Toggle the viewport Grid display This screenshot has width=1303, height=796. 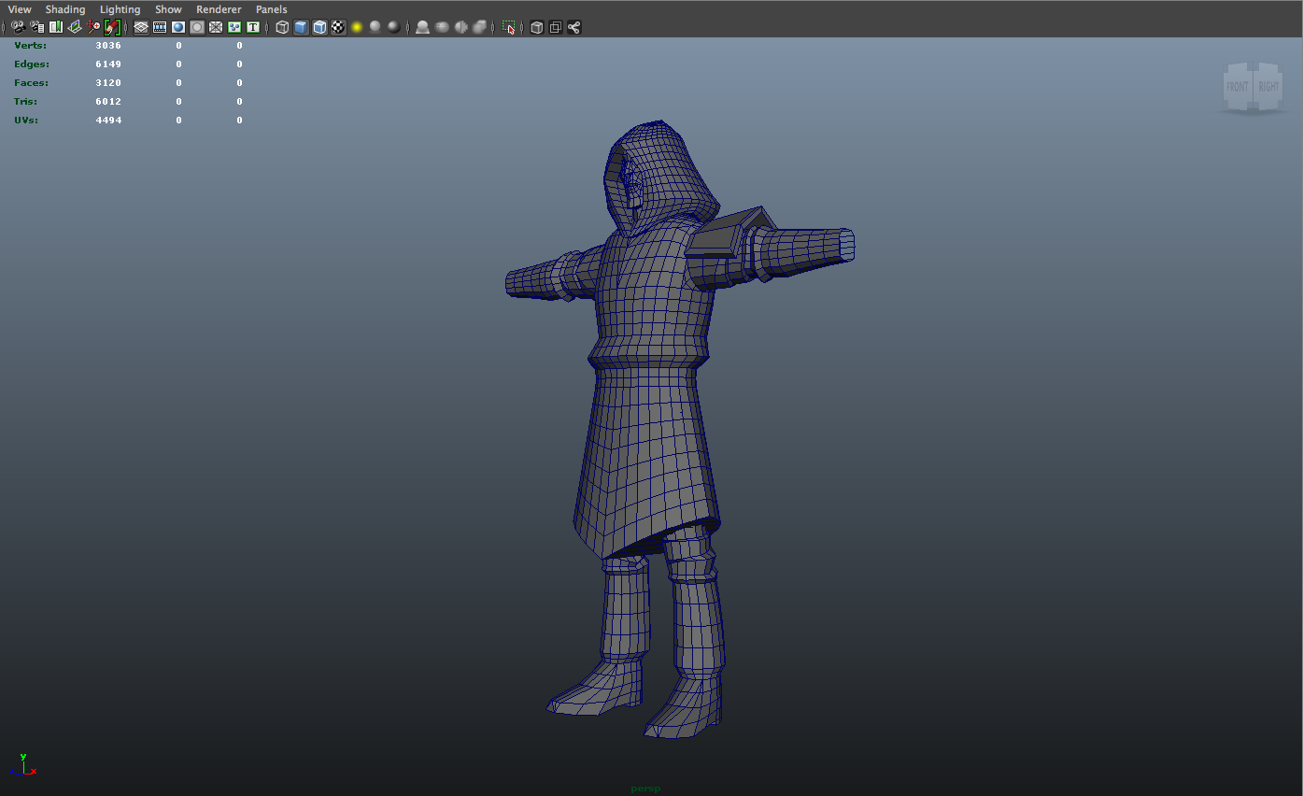point(141,27)
